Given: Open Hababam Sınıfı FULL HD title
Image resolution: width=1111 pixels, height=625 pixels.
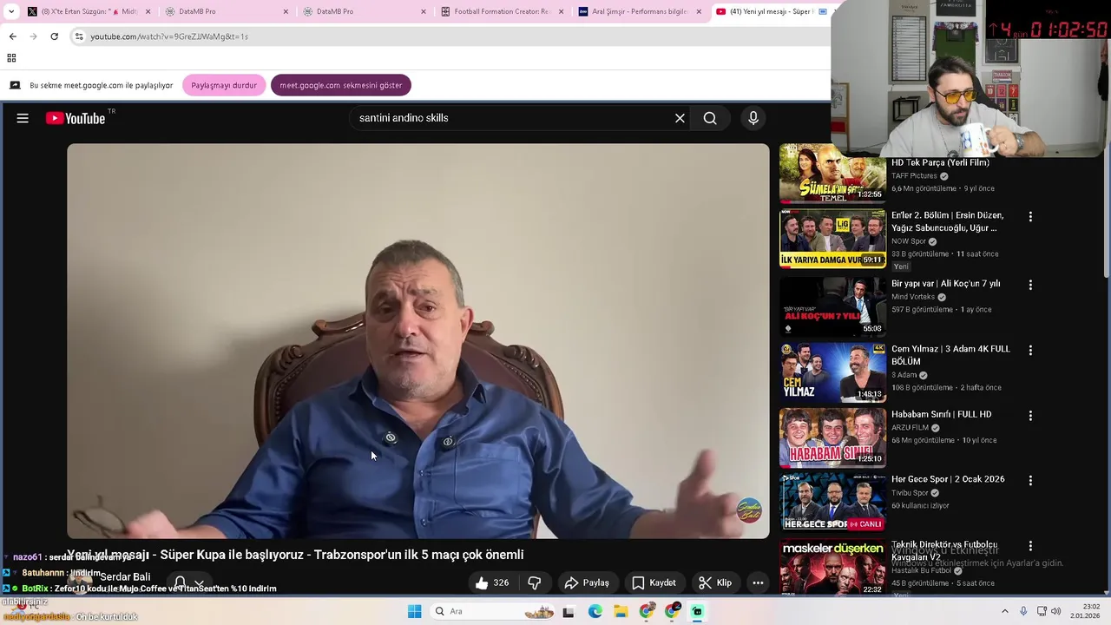Looking at the screenshot, I should (x=941, y=414).
